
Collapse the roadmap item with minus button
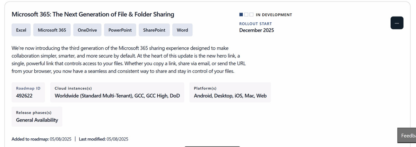click(397, 23)
